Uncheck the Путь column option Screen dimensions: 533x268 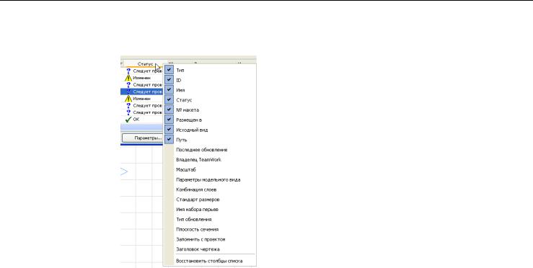[209, 140]
